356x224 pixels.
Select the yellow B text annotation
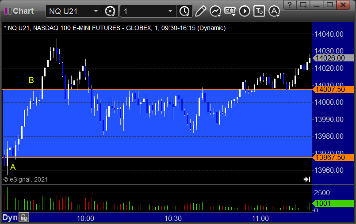tap(31, 80)
